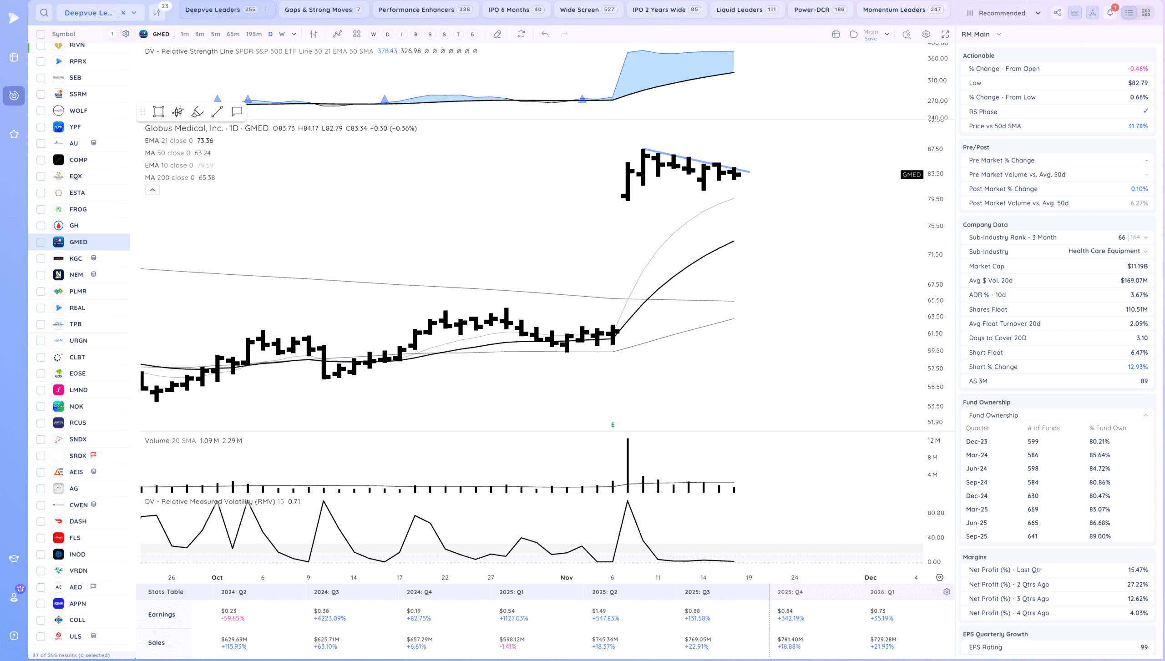Select NEM in the symbol list
Viewport: 1165px width, 661px height.
point(76,275)
